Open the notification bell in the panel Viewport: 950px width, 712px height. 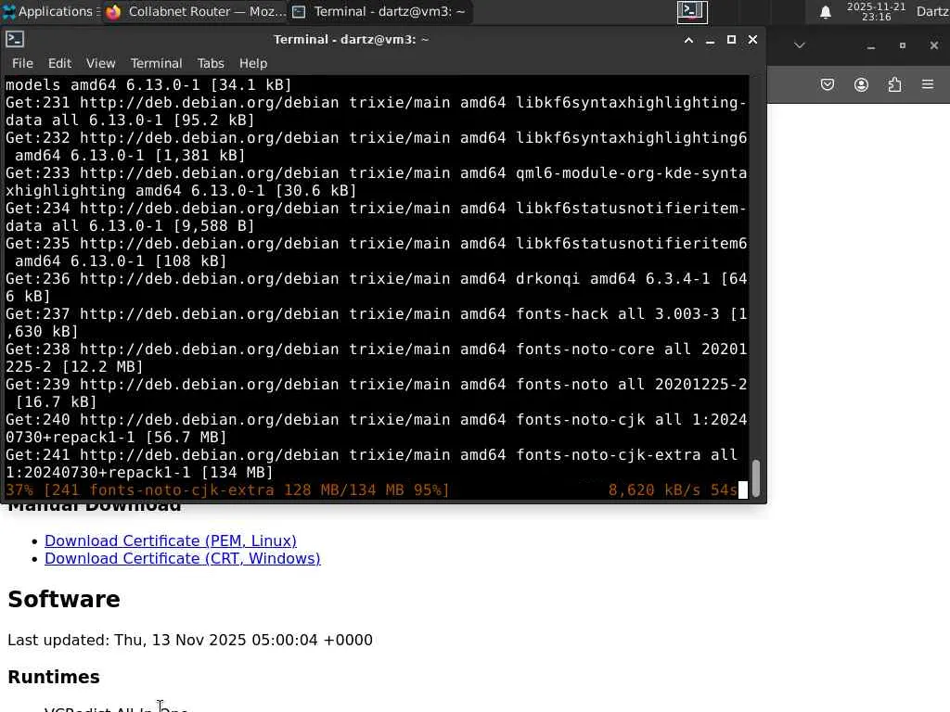pos(825,11)
